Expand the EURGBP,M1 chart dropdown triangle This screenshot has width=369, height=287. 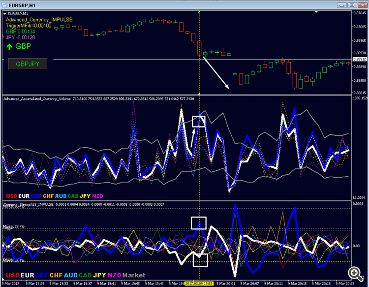(x=4, y=14)
